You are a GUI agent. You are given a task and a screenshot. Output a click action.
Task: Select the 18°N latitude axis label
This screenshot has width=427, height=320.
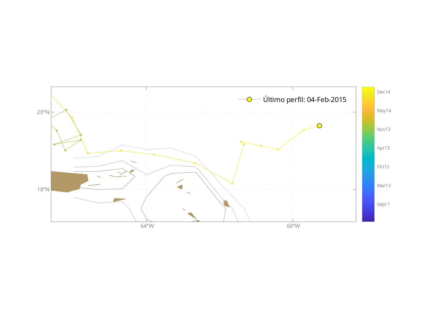tap(43, 189)
